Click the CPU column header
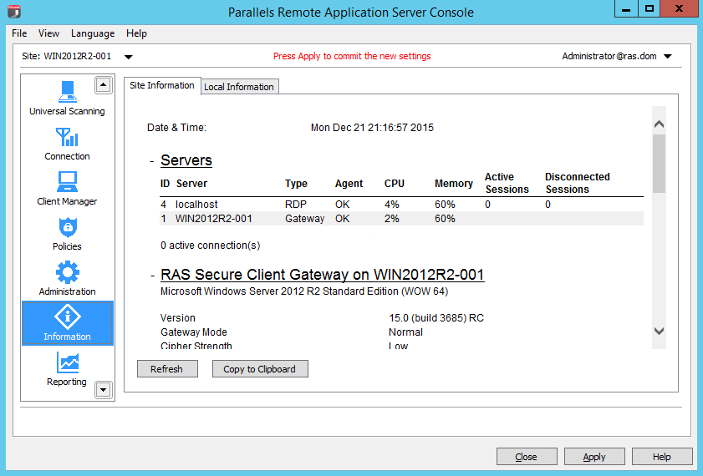The width and height of the screenshot is (703, 476). click(395, 184)
